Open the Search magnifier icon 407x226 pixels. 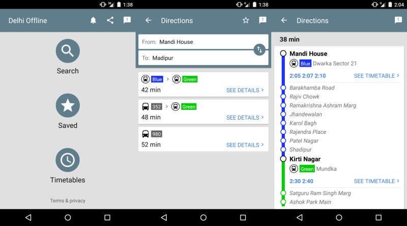tap(68, 51)
